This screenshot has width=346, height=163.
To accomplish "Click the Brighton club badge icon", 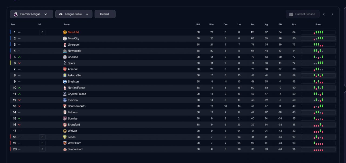I will [x=65, y=82].
